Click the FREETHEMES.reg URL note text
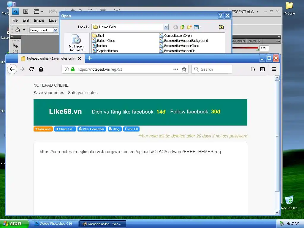Screen dimensions: 304x228 pos(130,152)
